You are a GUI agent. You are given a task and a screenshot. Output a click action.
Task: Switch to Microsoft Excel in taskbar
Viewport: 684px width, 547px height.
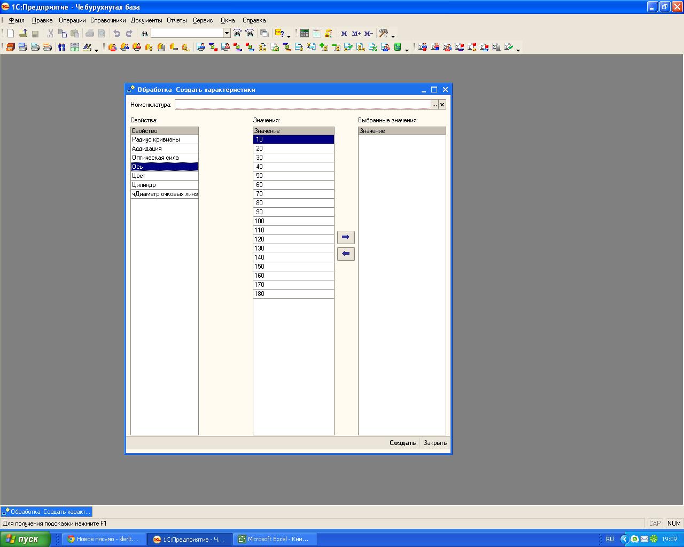(277, 539)
